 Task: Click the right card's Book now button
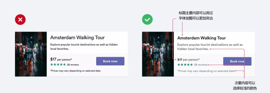tap(237, 61)
